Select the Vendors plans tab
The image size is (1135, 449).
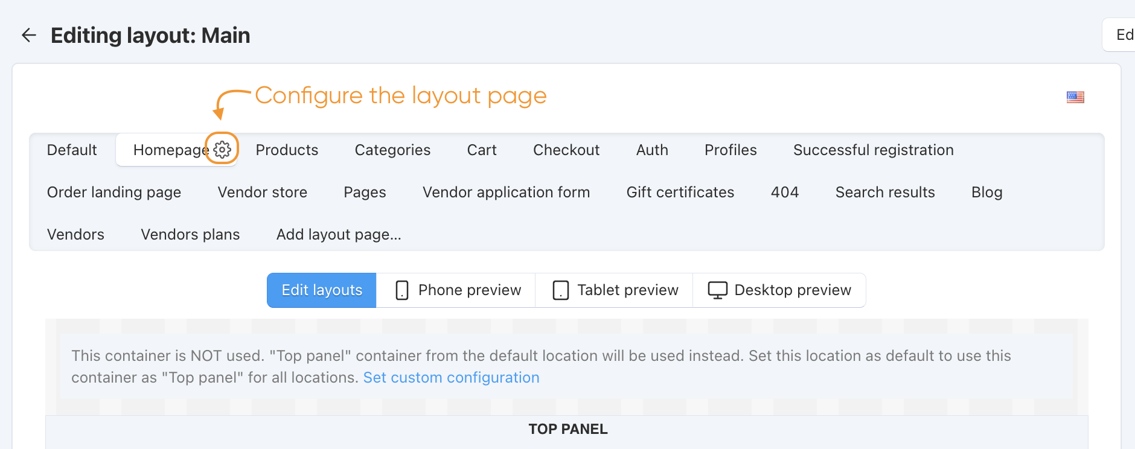point(190,234)
